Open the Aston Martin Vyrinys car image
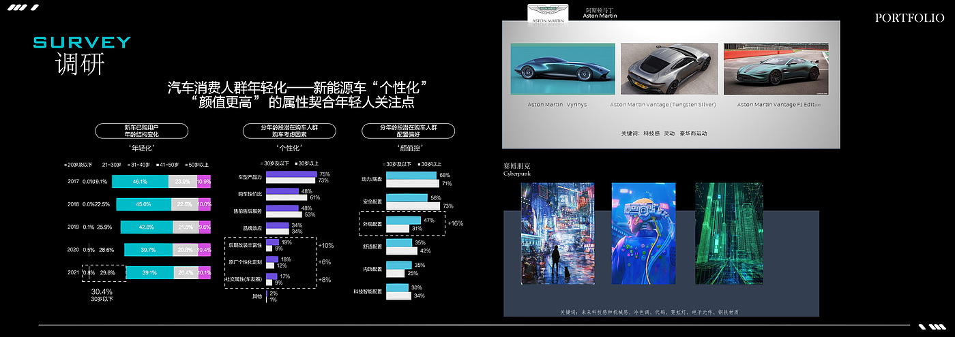 tap(563, 69)
